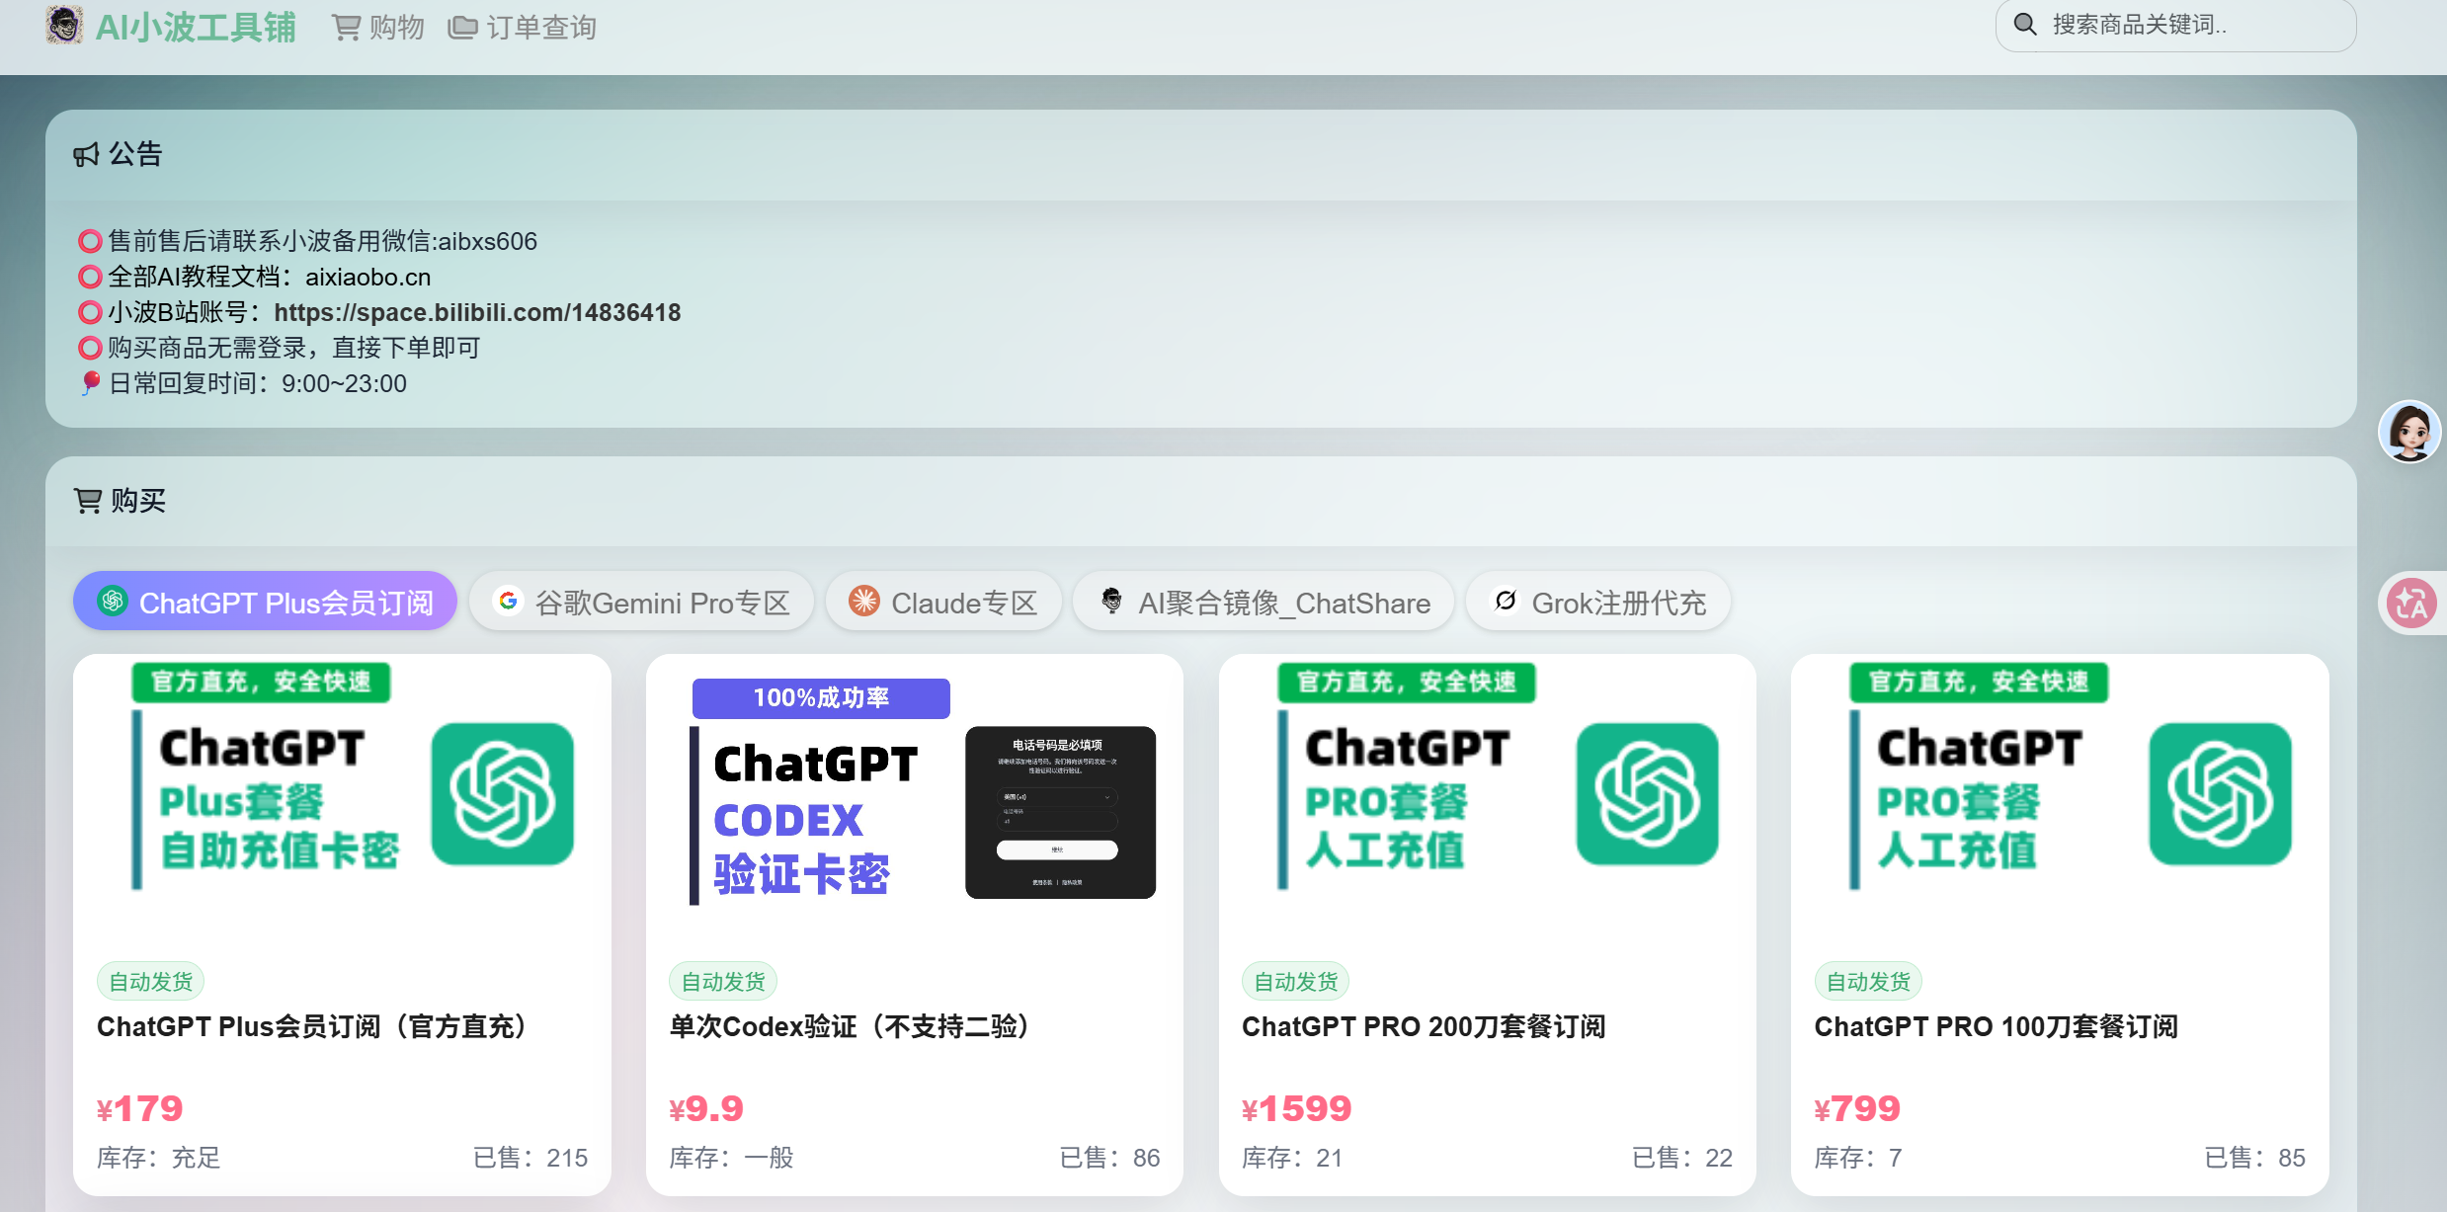Open the bilibili space link
The height and width of the screenshot is (1212, 2447).
(477, 312)
